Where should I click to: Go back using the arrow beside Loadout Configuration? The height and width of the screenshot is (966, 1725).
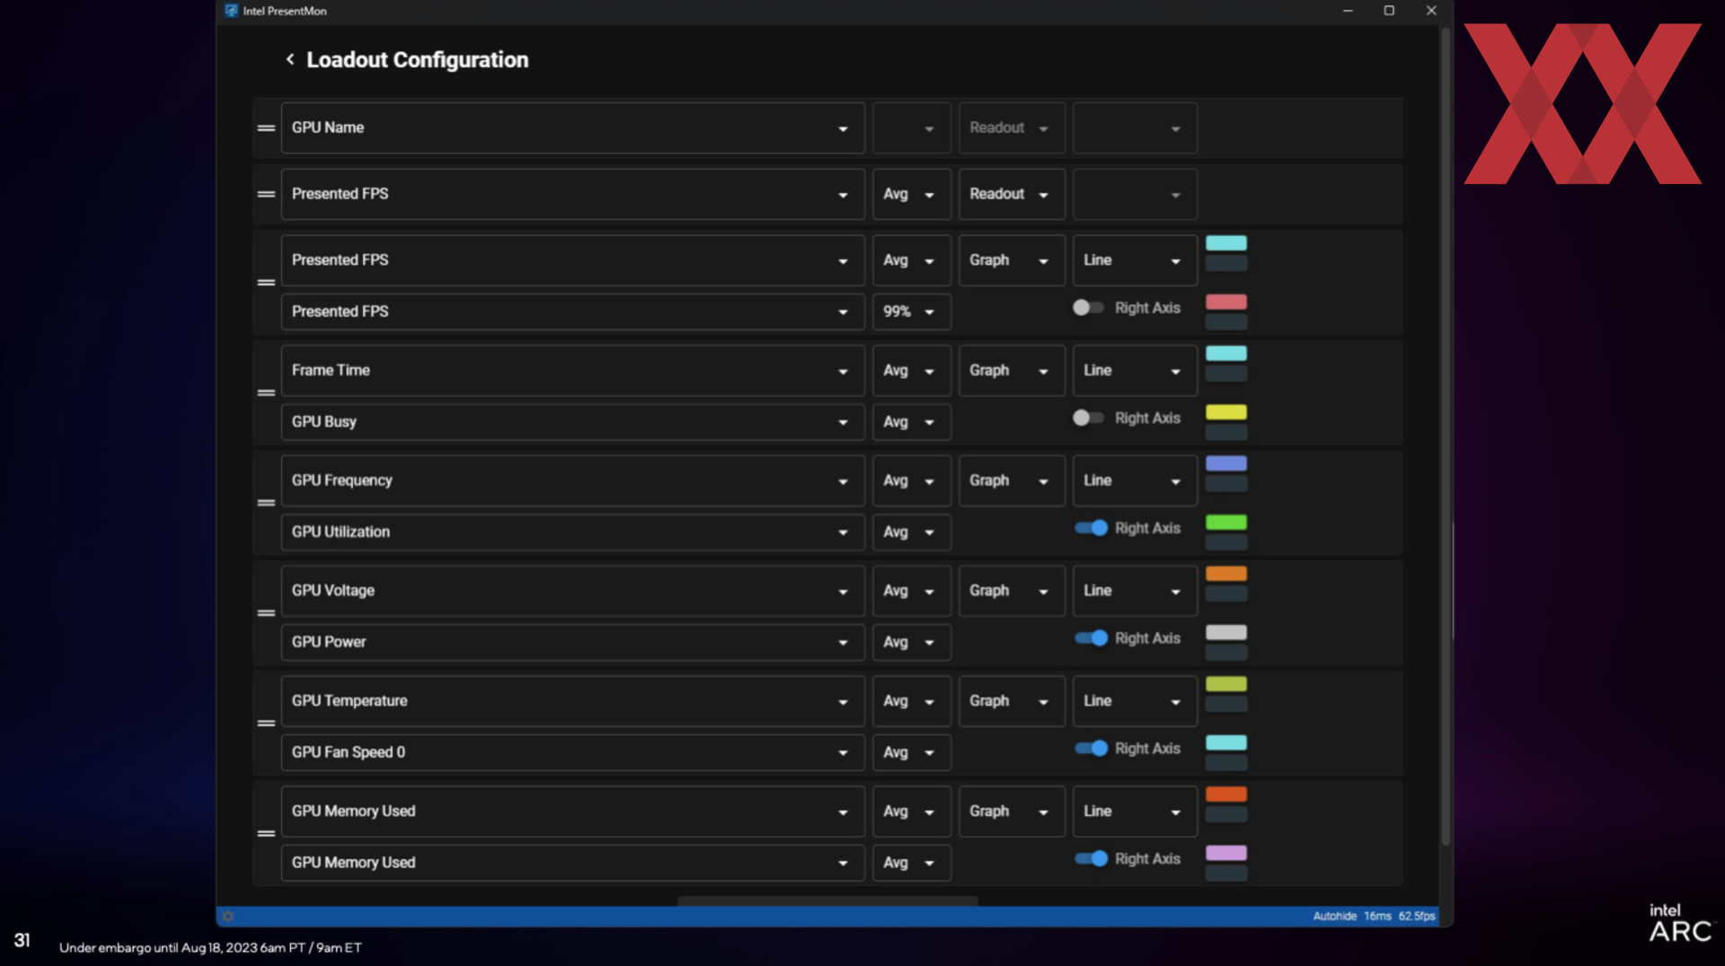289,59
